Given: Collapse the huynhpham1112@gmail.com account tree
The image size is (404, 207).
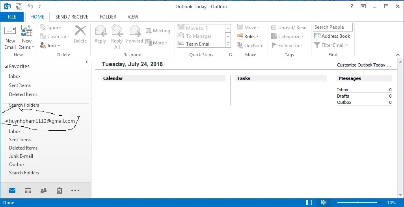Looking at the screenshot, I should pyautogui.click(x=6, y=122).
